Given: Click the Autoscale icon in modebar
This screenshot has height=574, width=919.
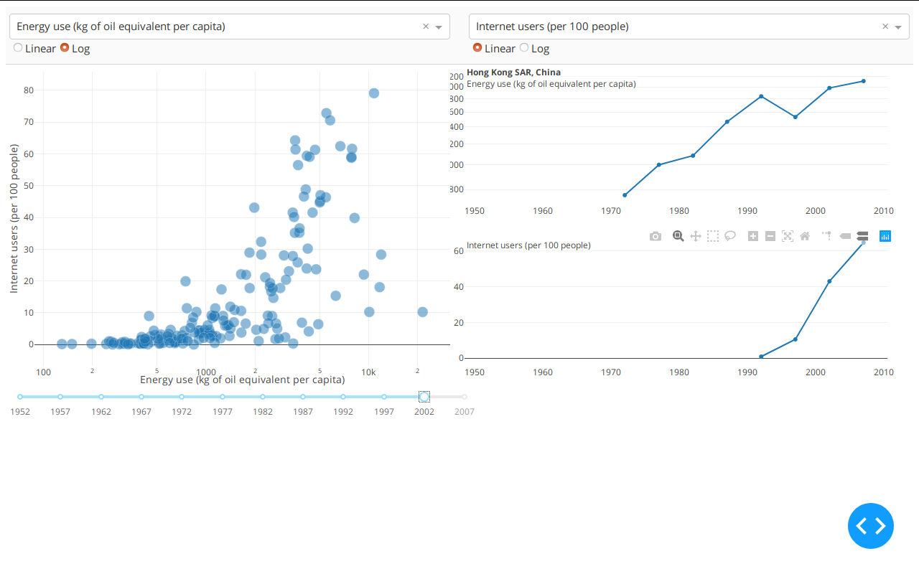Looking at the screenshot, I should click(x=788, y=236).
